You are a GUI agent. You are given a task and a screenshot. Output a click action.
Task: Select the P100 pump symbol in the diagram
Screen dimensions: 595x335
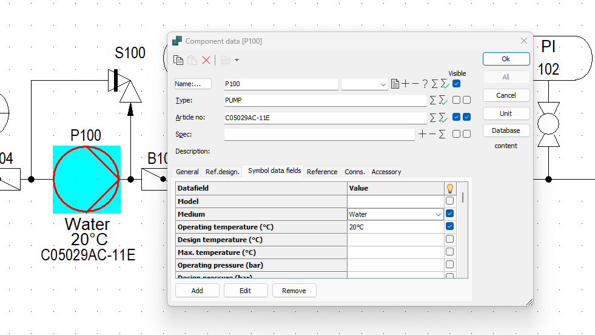point(87,179)
